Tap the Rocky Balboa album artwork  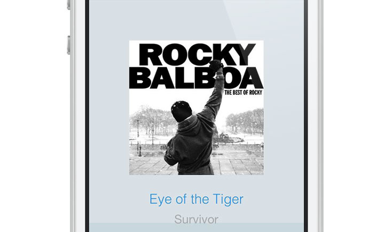click(x=197, y=107)
